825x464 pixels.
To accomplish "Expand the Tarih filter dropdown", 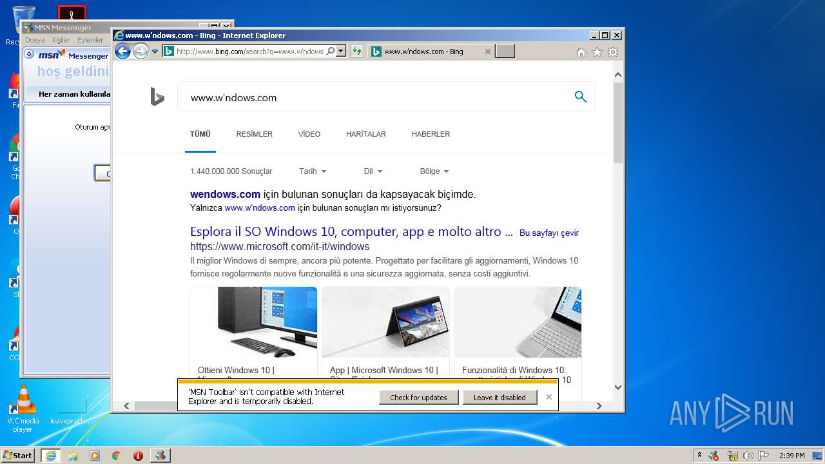I will [313, 171].
